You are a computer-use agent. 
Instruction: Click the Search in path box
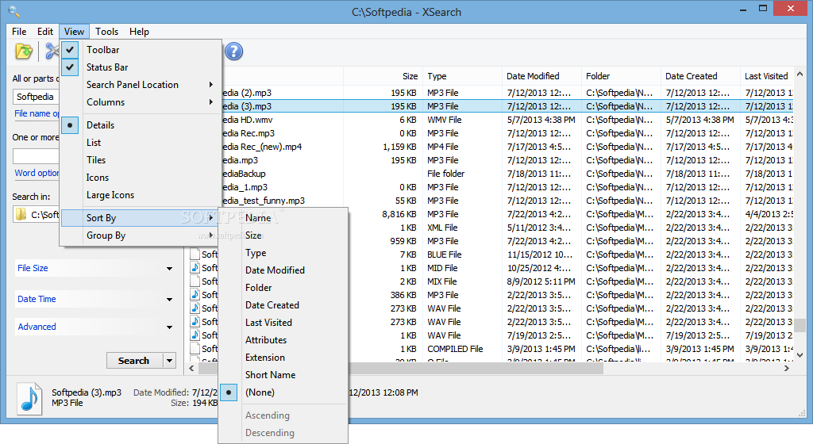(36, 214)
